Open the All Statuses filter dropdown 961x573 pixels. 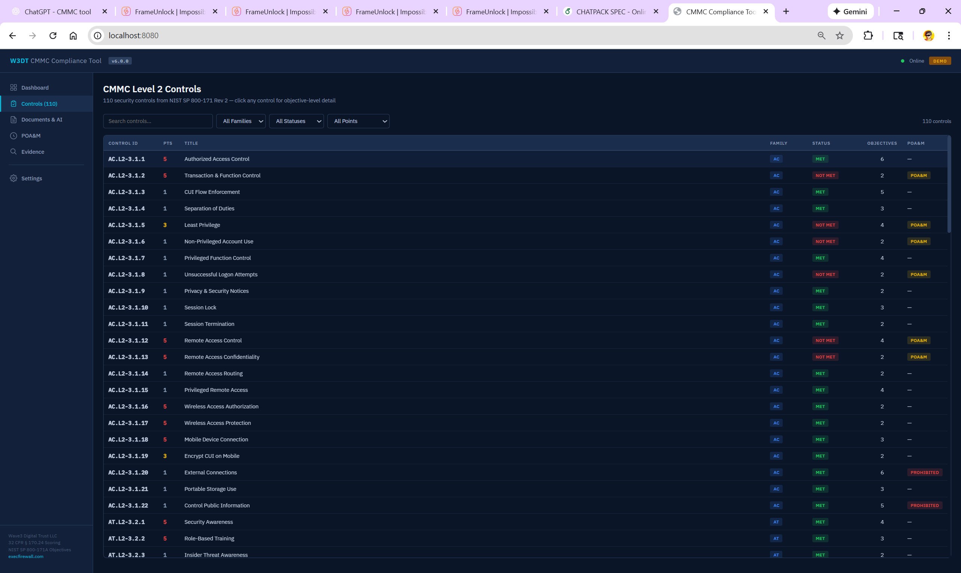(x=297, y=121)
